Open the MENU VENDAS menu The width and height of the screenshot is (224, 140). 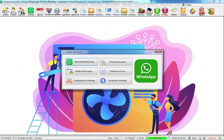(x=97, y=5)
